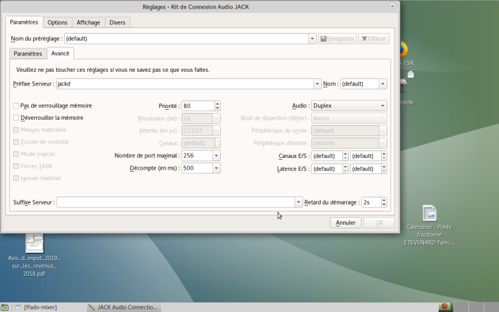Toggle Déverrouiller la mémoire checkbox
The width and height of the screenshot is (499, 312).
pos(16,118)
